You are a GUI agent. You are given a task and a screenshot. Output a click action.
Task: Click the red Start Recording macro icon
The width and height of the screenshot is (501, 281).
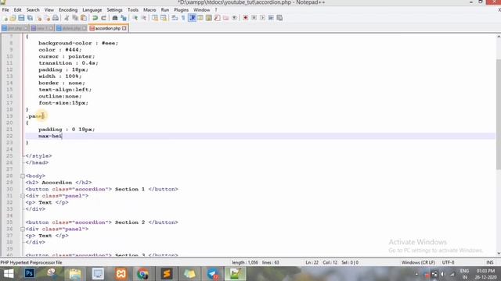coord(245,18)
